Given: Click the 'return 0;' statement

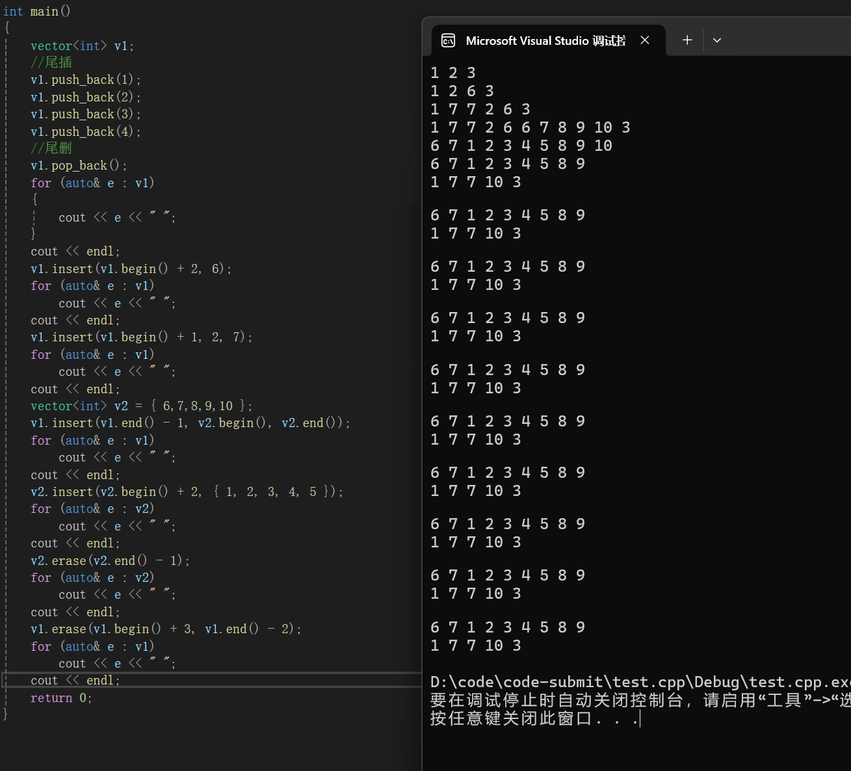Looking at the screenshot, I should click(x=61, y=698).
